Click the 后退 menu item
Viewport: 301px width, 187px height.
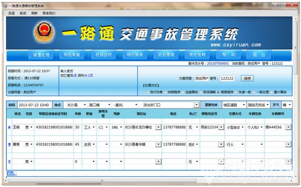point(11,13)
